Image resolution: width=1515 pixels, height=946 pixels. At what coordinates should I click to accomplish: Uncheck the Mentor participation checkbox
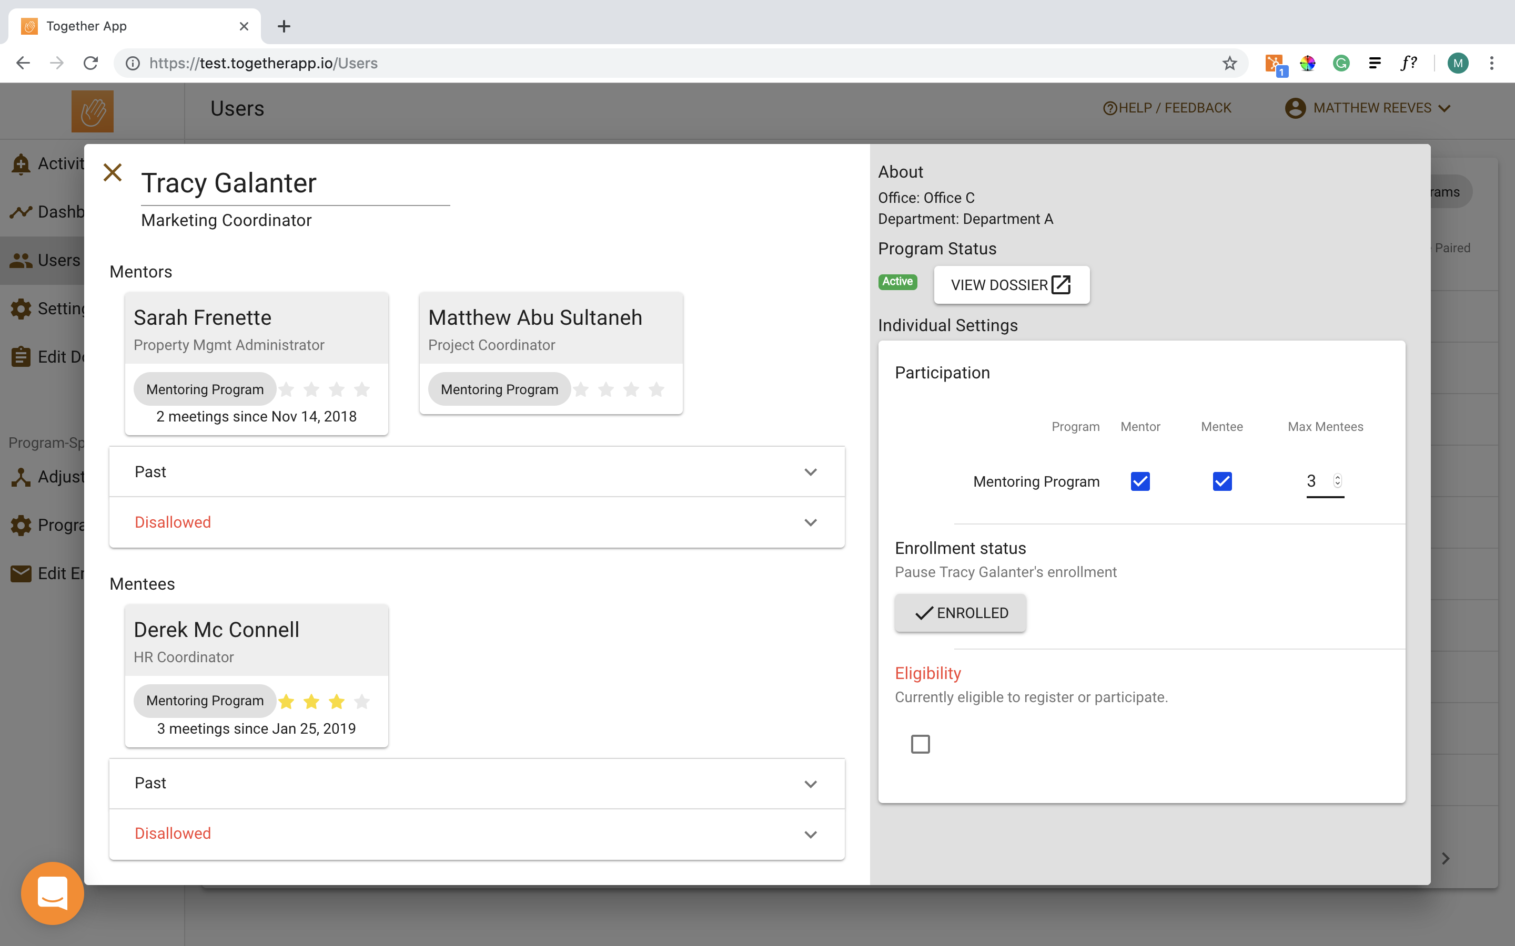point(1140,481)
